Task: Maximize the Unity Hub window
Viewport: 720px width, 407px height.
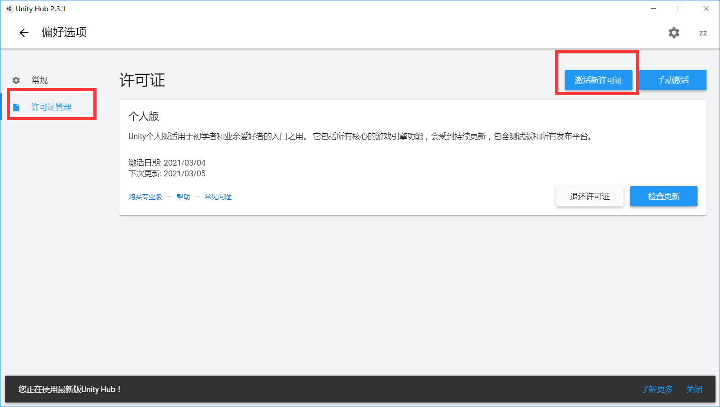Action: [680, 9]
